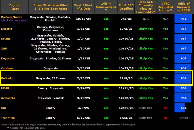This screenshot has height=130, width=194.
Task: Click the Does SEC Currently View as Commodity header
Action: tap(146, 7)
